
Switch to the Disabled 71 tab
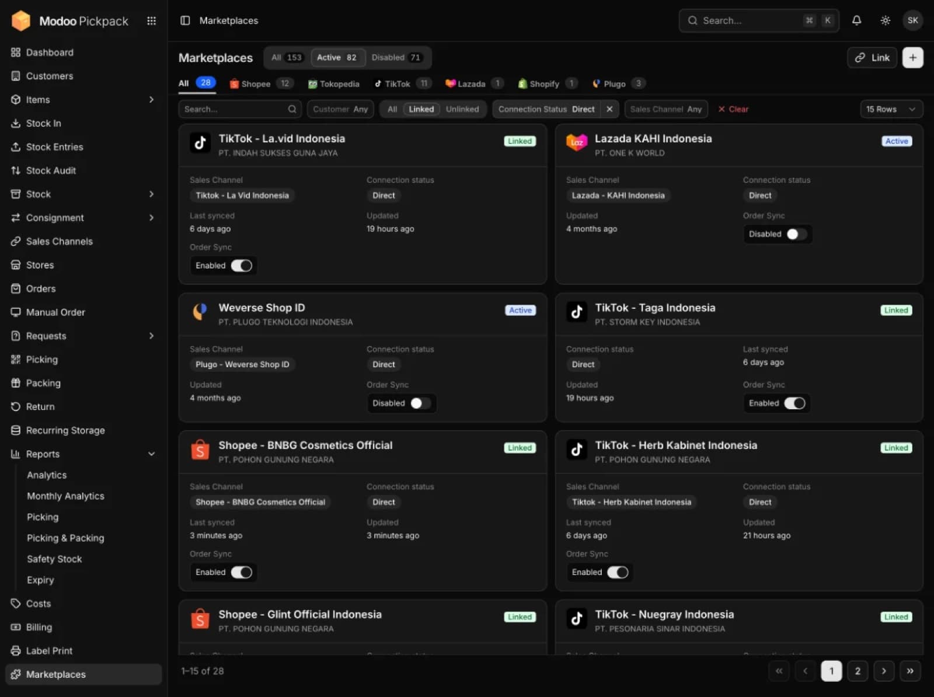(x=397, y=57)
